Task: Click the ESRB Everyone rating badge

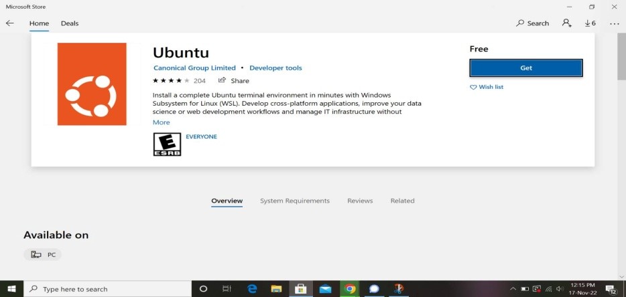Action: pyautogui.click(x=167, y=144)
